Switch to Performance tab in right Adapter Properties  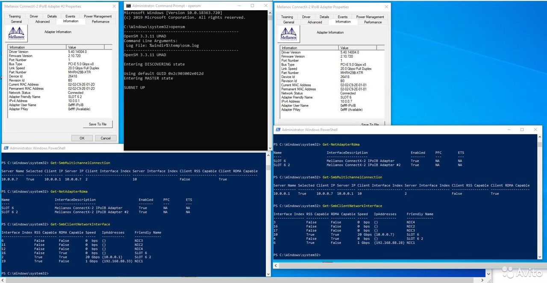[x=373, y=22]
